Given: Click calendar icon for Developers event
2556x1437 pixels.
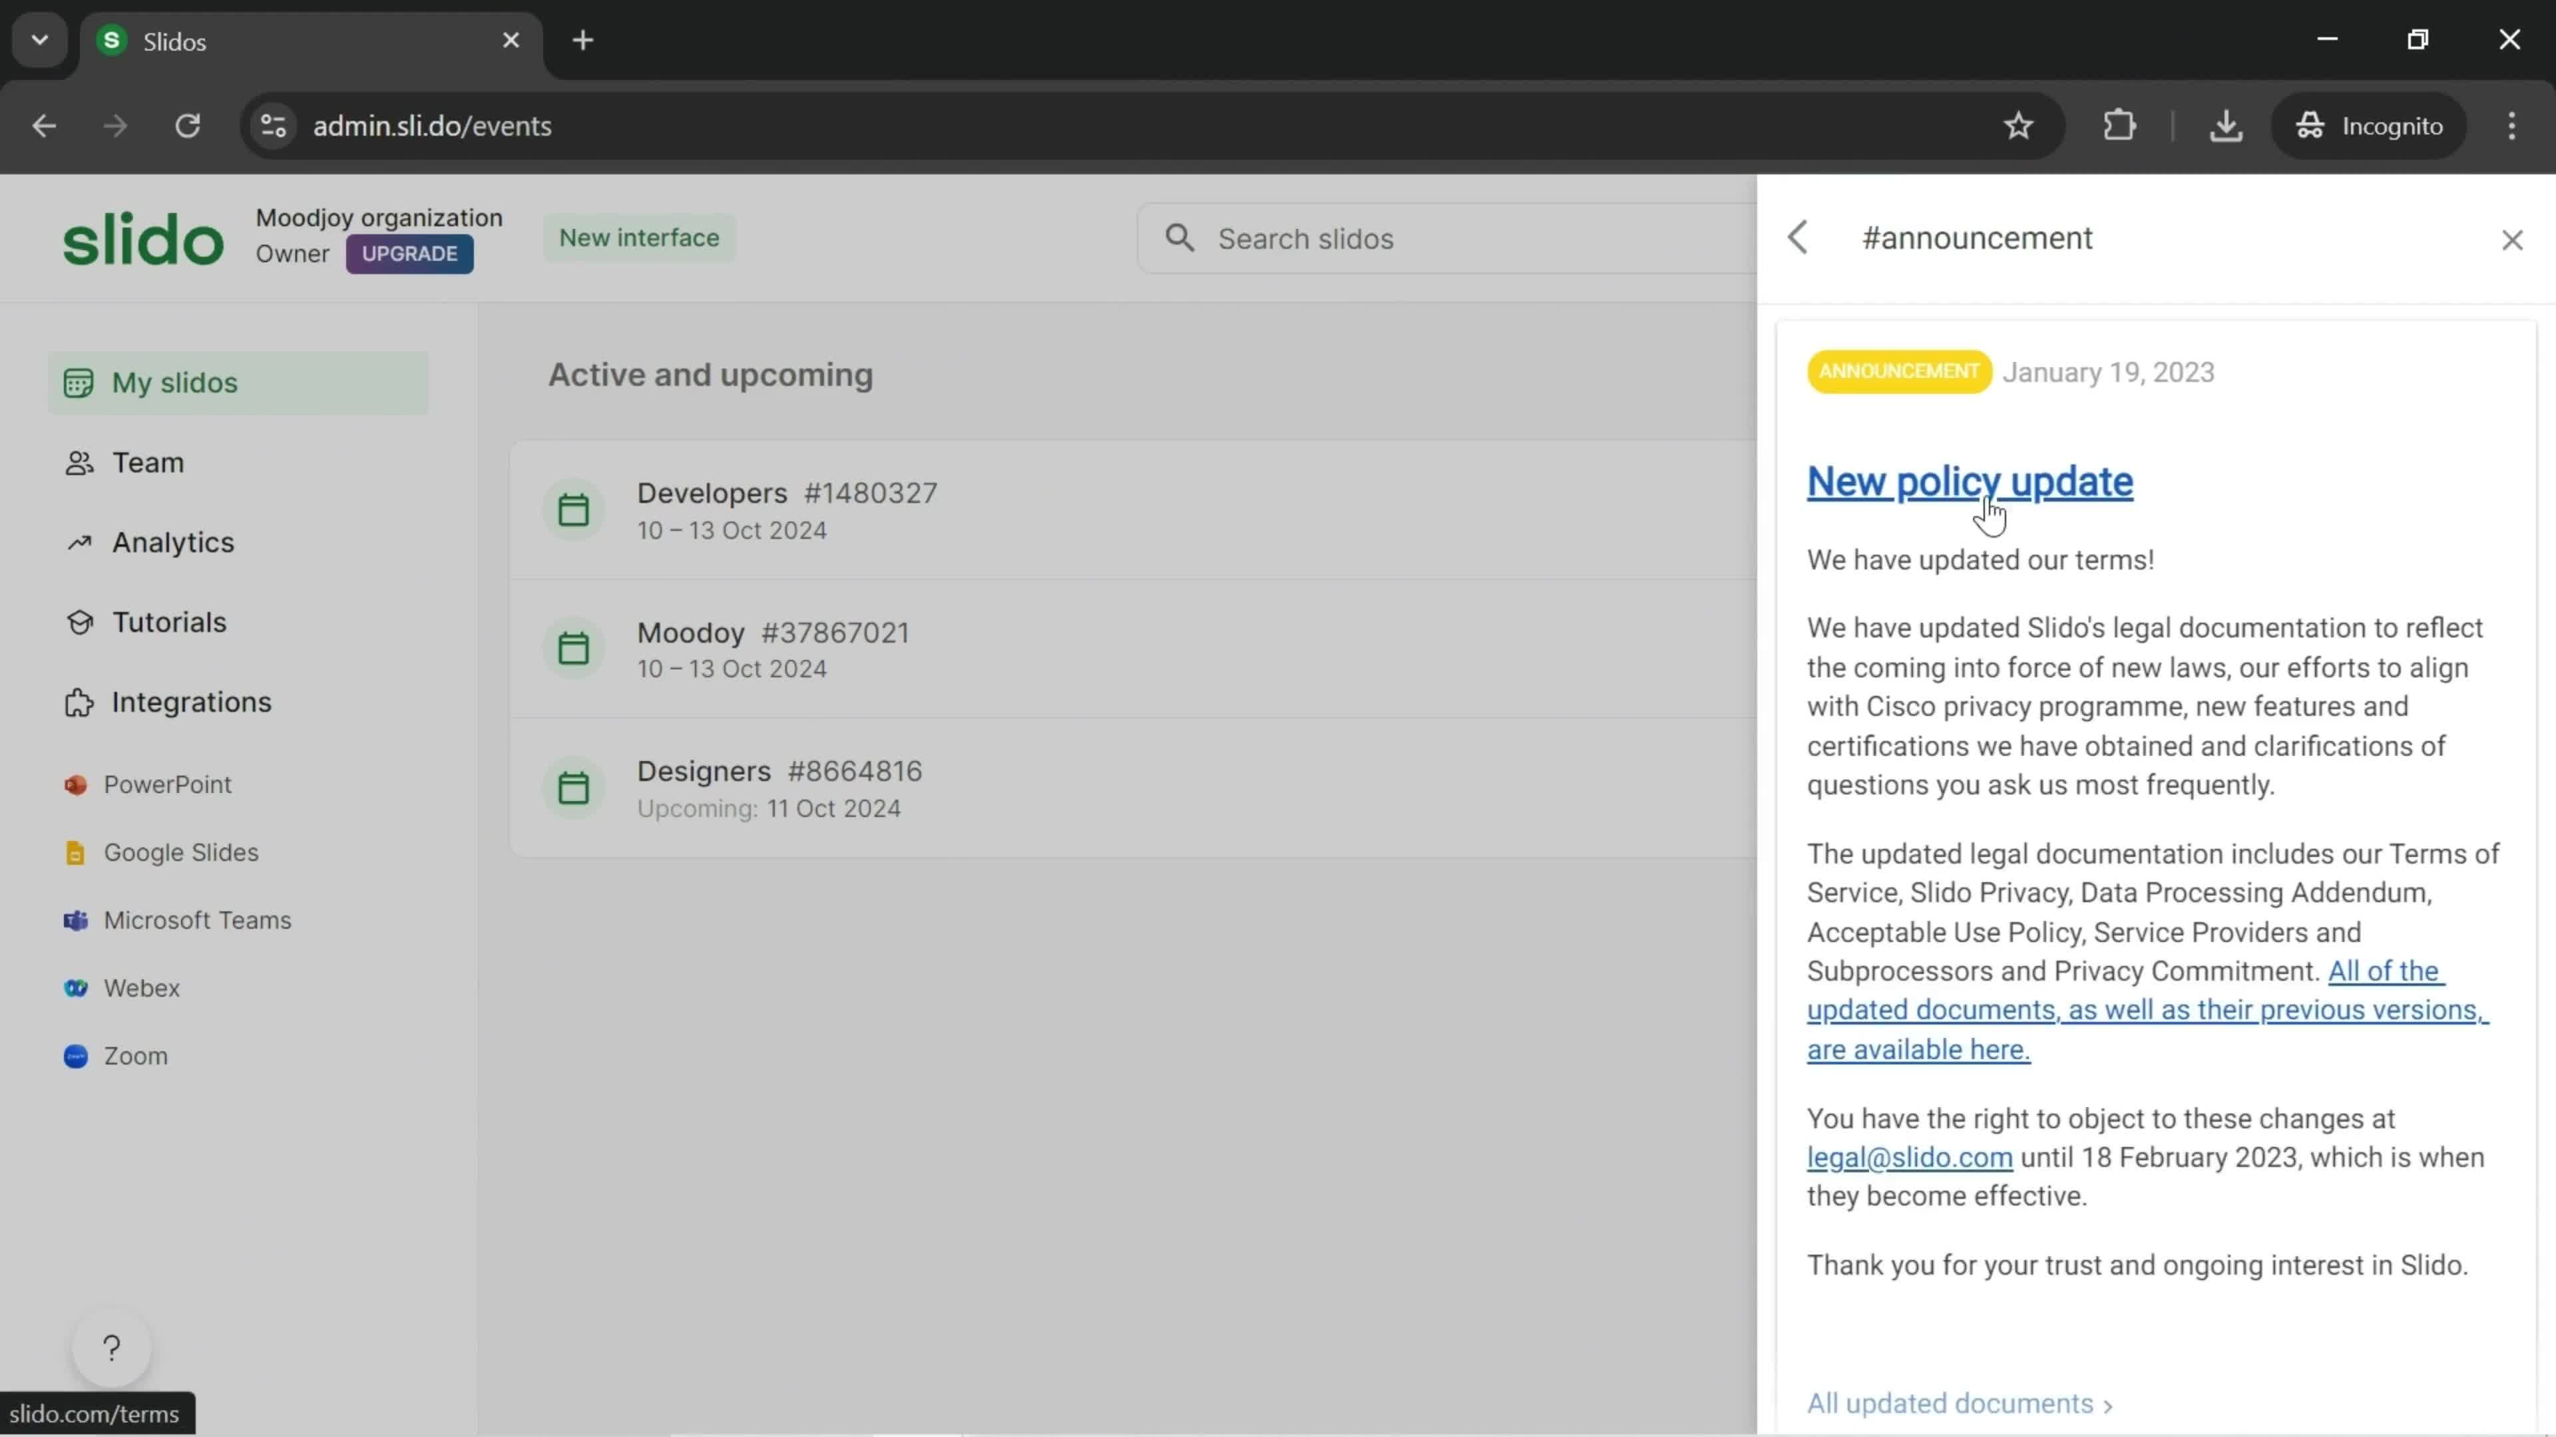Looking at the screenshot, I should click(574, 510).
